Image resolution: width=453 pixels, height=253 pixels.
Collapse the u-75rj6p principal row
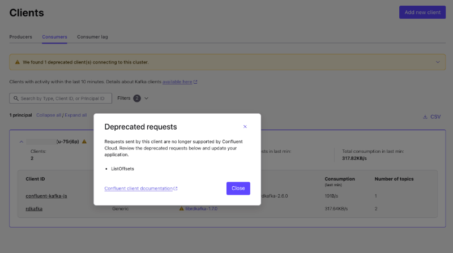pos(22,141)
